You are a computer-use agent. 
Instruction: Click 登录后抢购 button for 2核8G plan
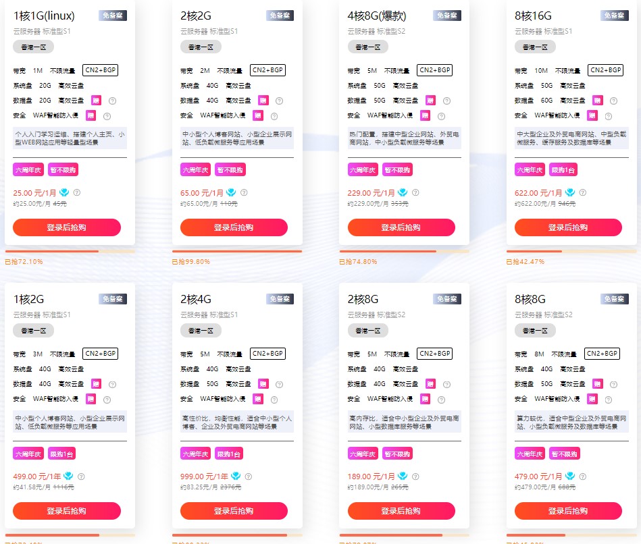[401, 510]
